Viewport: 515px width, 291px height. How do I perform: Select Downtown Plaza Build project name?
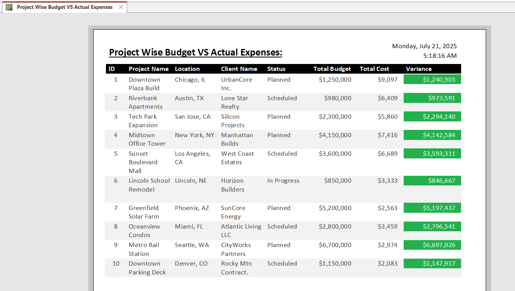pos(144,84)
